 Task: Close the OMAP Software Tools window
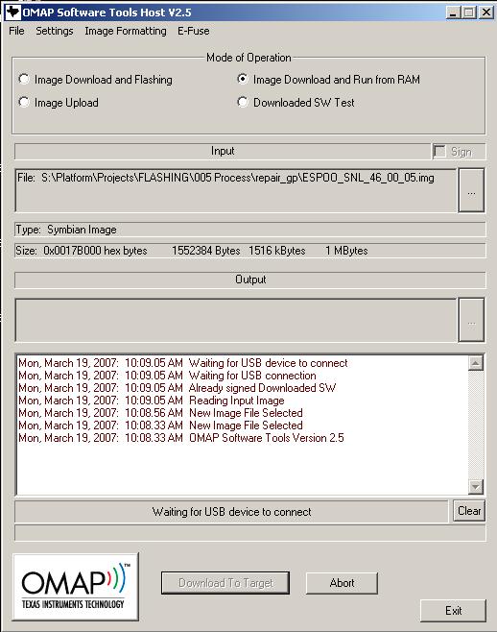[x=486, y=12]
